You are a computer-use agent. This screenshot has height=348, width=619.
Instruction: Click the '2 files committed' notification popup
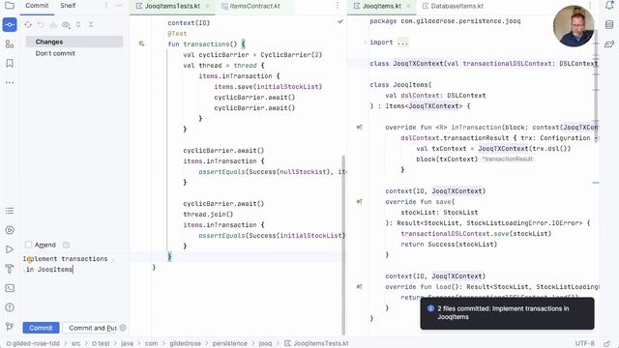tap(507, 313)
